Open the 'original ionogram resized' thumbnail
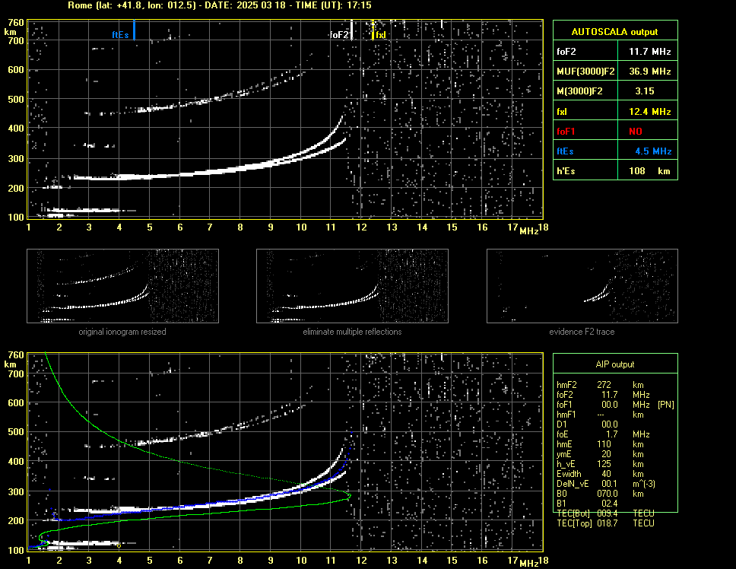736x569 pixels. tap(122, 286)
